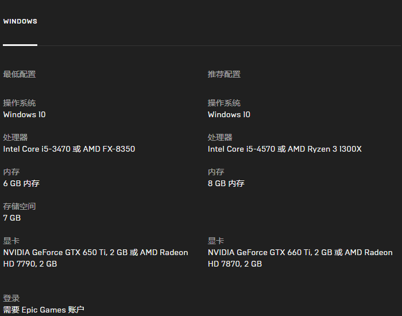The image size is (402, 316).
Task: Select the WINDOWS tab
Action: 20,21
